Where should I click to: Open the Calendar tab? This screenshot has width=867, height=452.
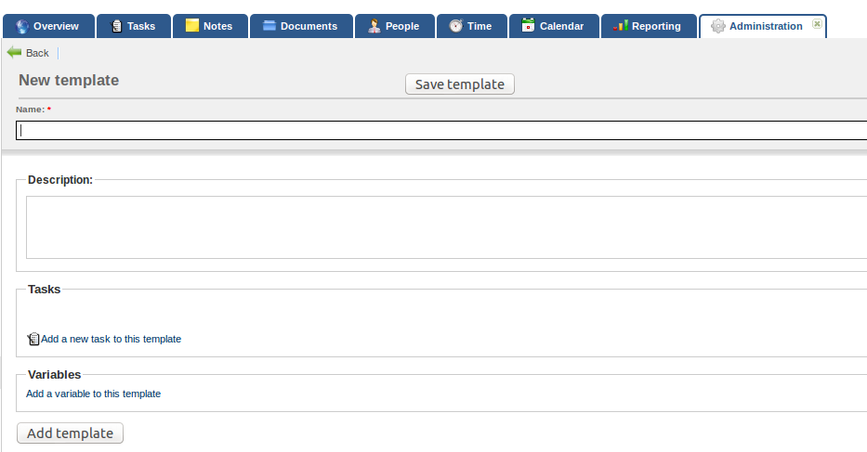pyautogui.click(x=554, y=26)
